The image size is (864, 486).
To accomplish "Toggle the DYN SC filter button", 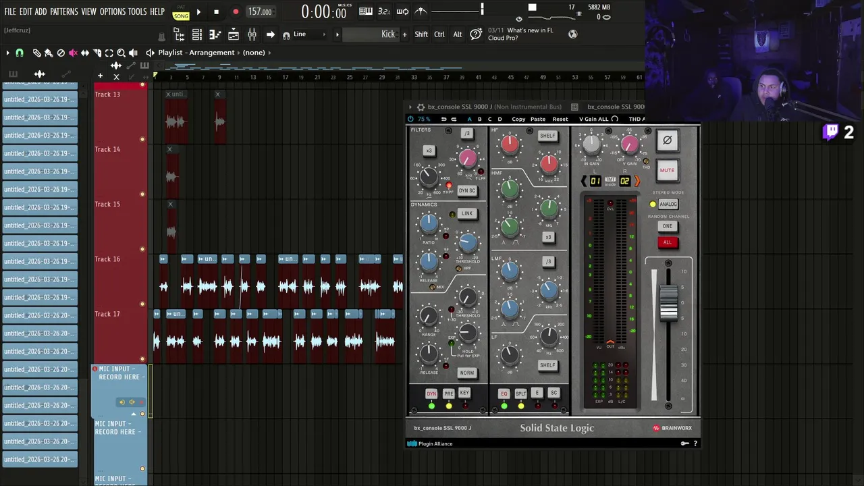I will tap(467, 190).
